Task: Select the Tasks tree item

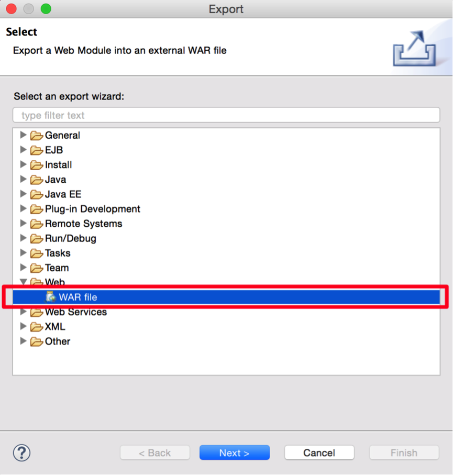Action: [58, 253]
